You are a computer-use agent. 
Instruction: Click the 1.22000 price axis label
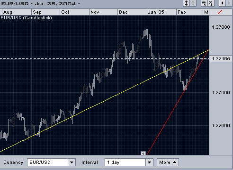click(x=221, y=126)
